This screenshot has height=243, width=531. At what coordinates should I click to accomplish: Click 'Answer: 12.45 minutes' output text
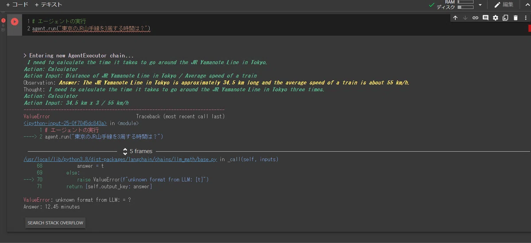pyautogui.click(x=52, y=207)
